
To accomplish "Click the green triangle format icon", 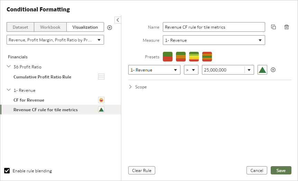I will click(262, 70).
